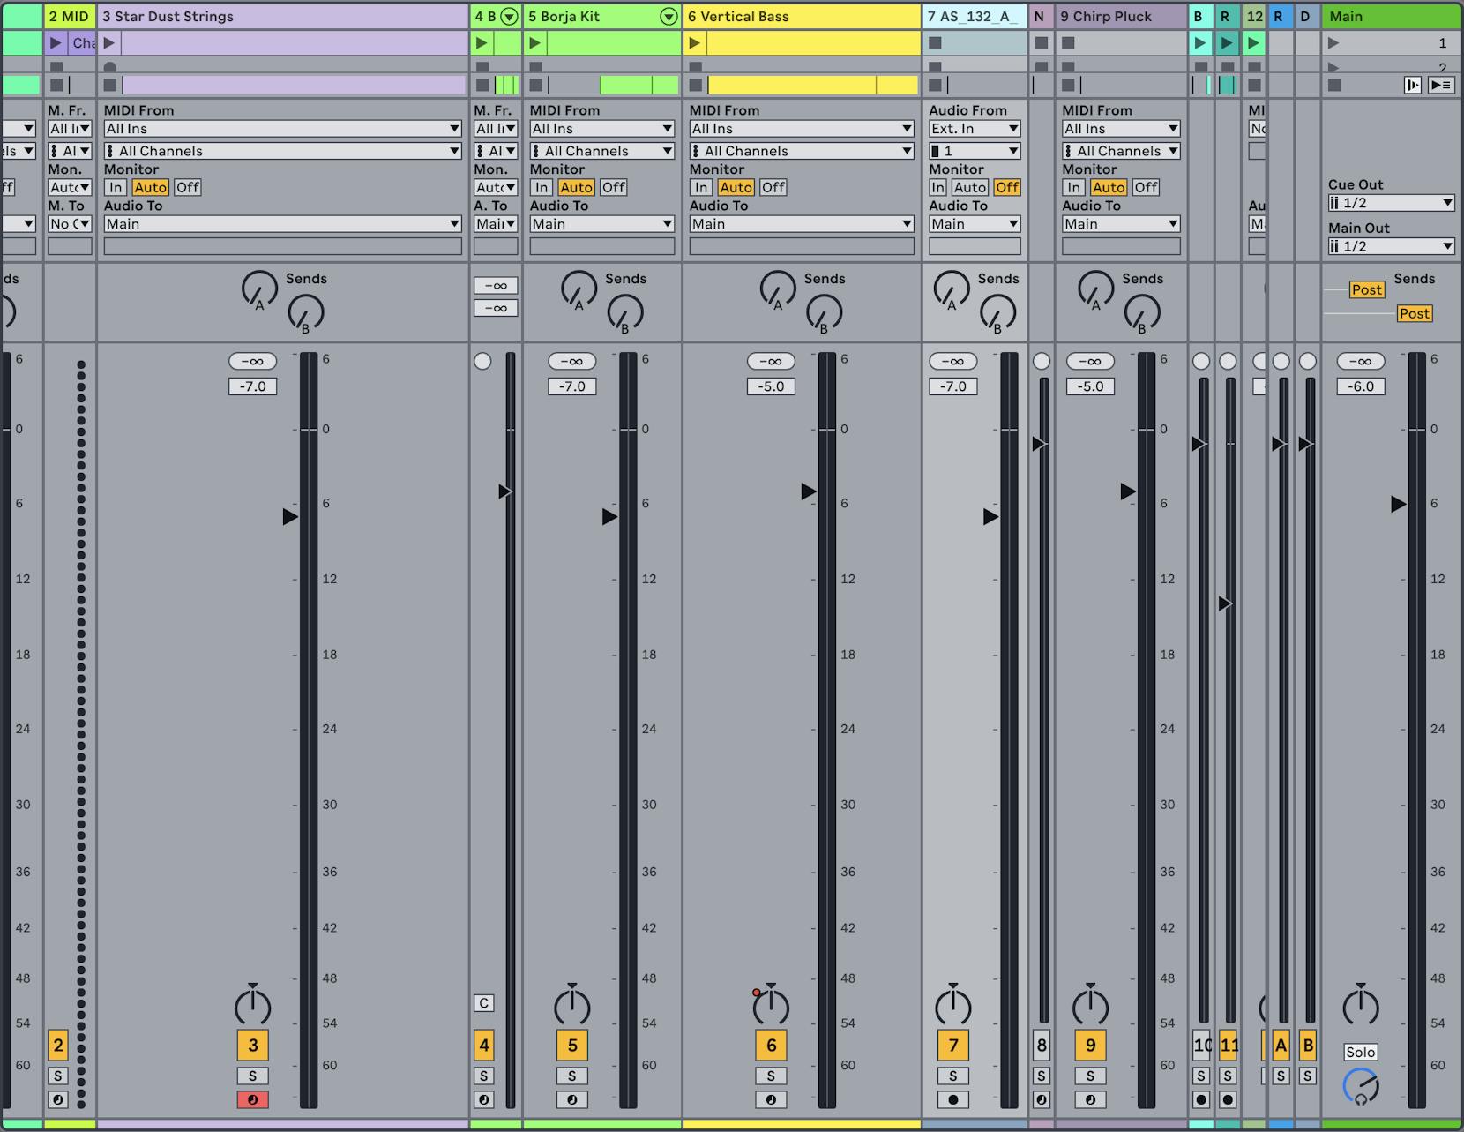Stop the playing clip on 7 AS_132_A_ track
Viewport: 1464px width, 1132px height.
(933, 41)
